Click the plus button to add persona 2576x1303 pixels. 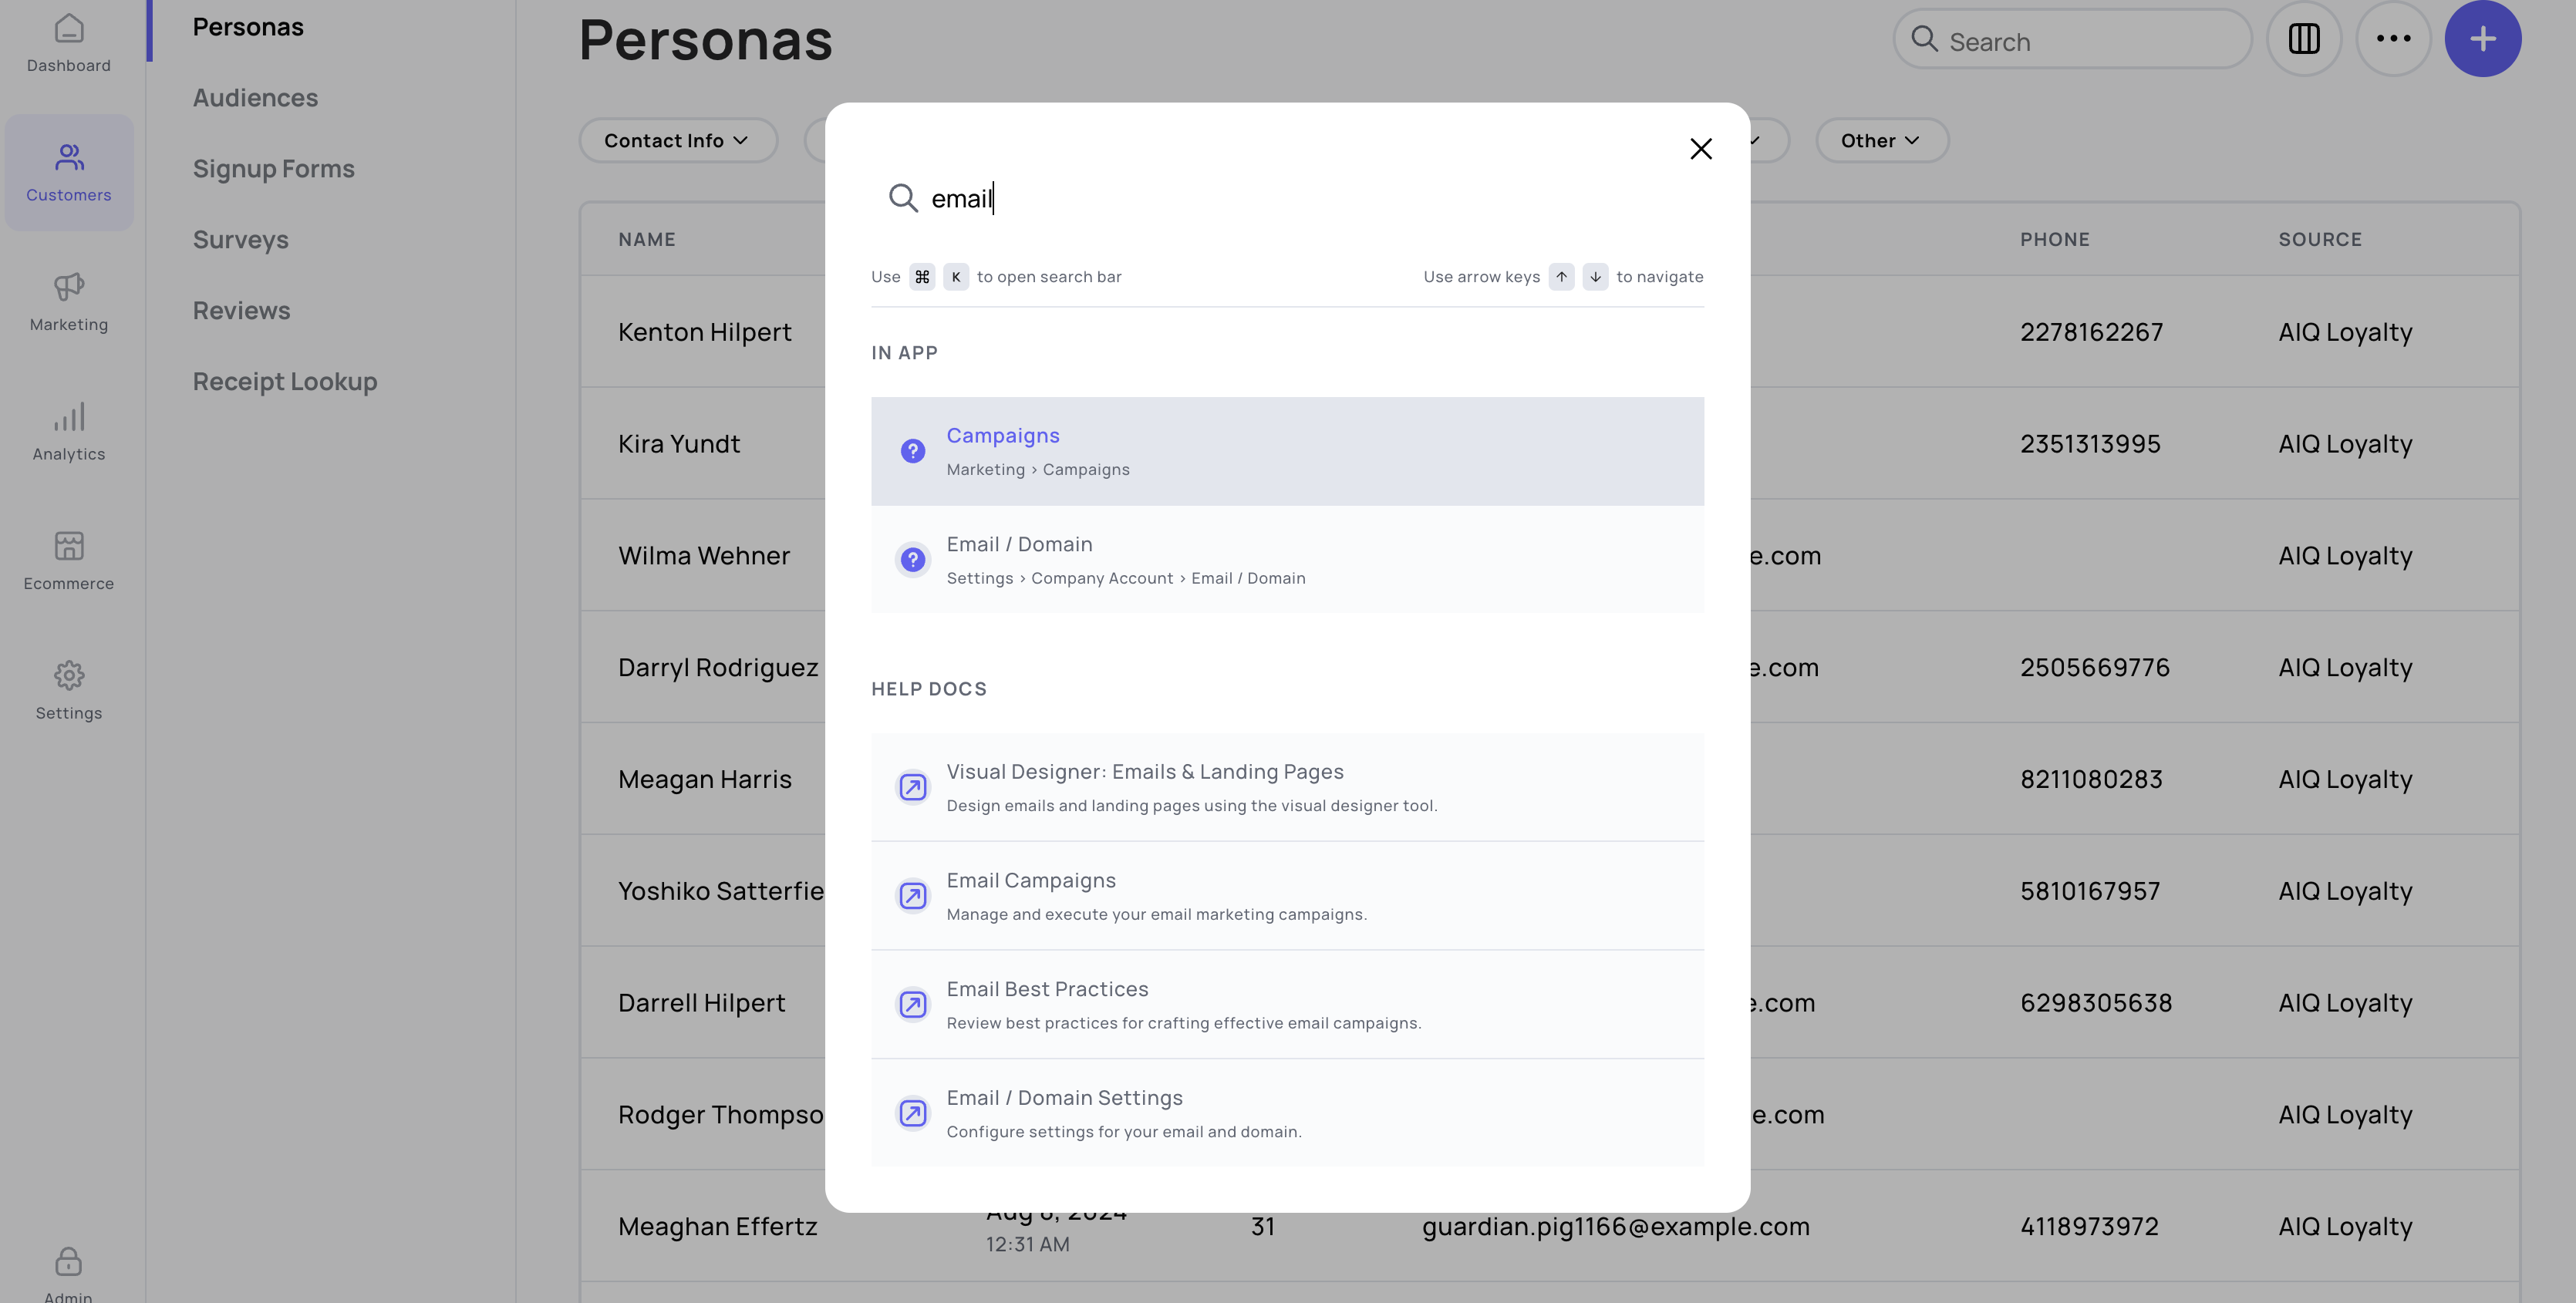(2482, 39)
